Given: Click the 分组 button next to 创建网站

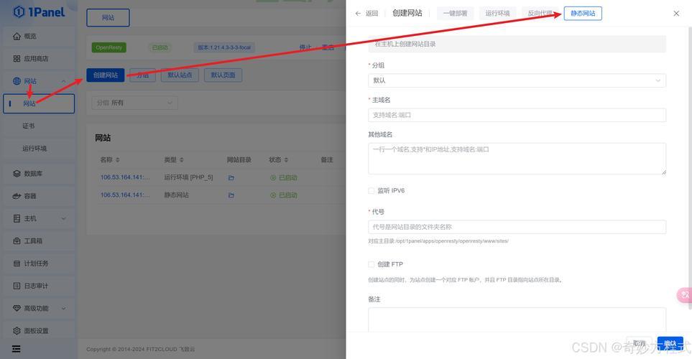Looking at the screenshot, I should click(x=142, y=75).
